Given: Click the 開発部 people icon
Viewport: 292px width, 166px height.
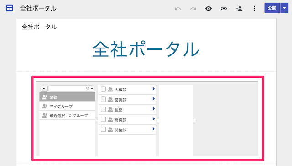Looking at the screenshot, I should [110, 129].
